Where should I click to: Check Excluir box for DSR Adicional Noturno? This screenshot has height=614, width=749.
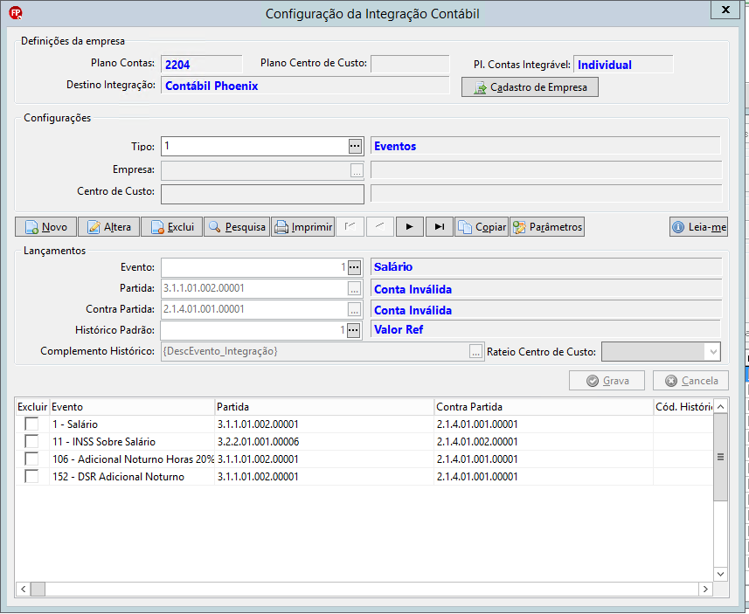31,476
